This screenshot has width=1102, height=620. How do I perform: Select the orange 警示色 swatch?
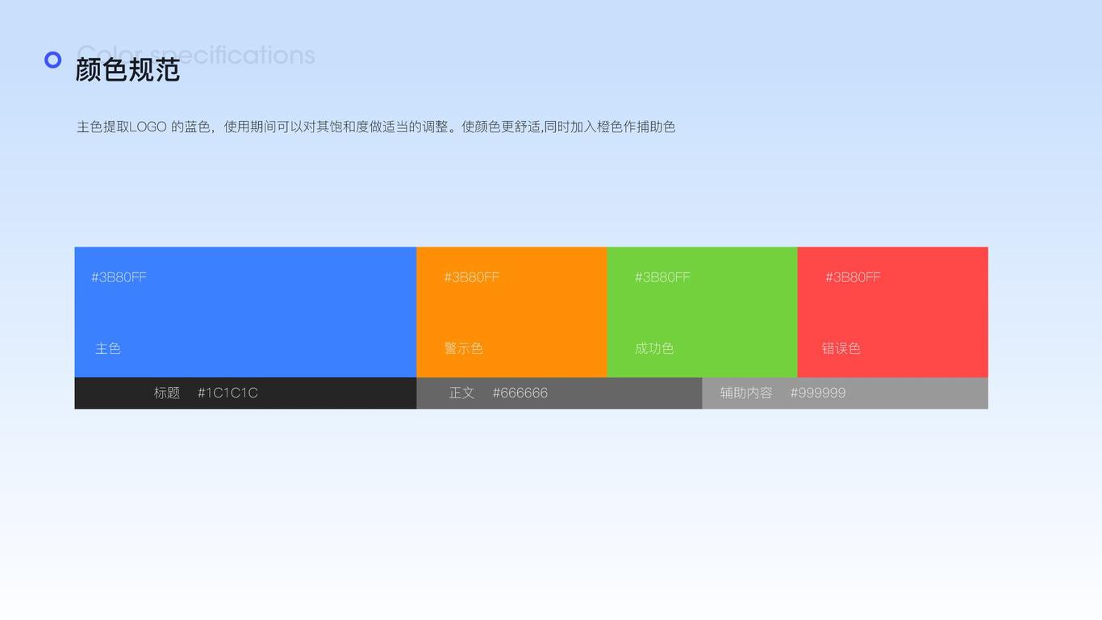(x=511, y=312)
